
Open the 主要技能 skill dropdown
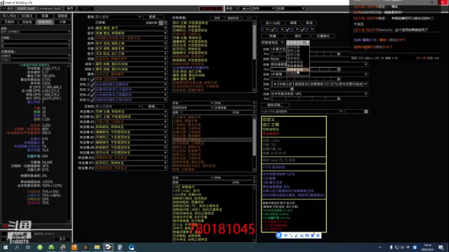(36, 56)
